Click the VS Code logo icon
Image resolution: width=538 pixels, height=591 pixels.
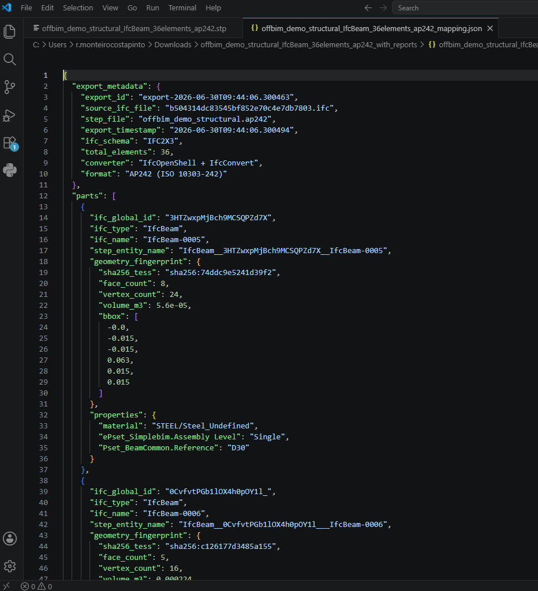7,7
